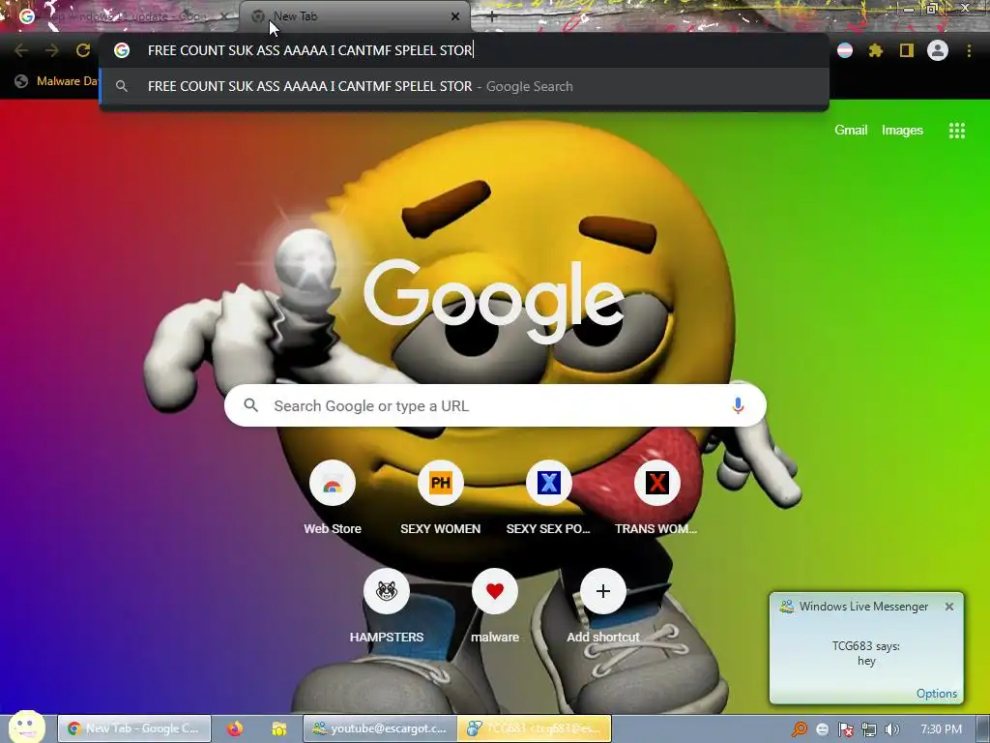Screen dimensions: 990x743
Task: Open the Google apps grid
Action: [x=956, y=131]
